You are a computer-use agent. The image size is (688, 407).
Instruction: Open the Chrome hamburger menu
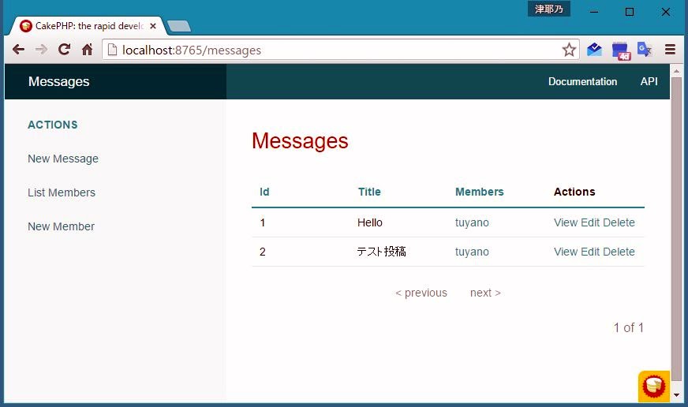(670, 50)
